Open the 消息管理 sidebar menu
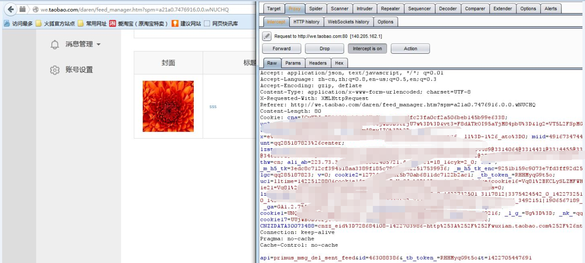Image resolution: width=585 pixels, height=263 pixels. click(79, 44)
